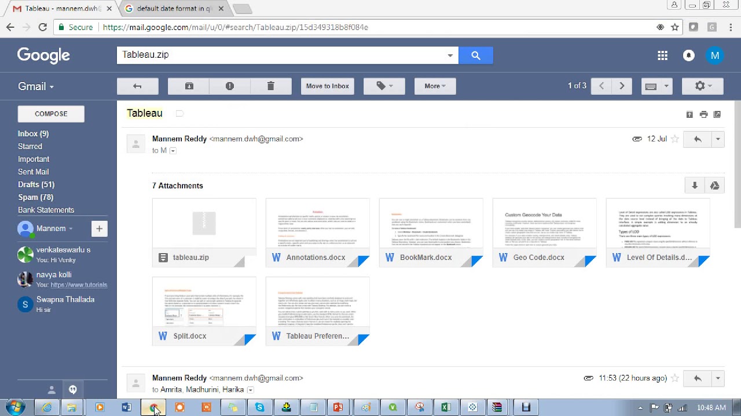Click the back to search results arrow button
This screenshot has width=741, height=416.
pyautogui.click(x=137, y=86)
